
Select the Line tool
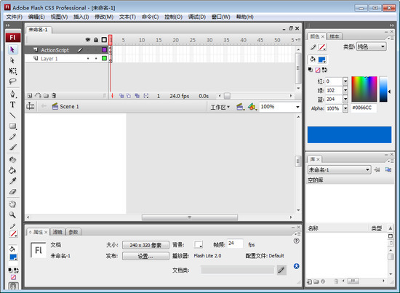[x=12, y=116]
